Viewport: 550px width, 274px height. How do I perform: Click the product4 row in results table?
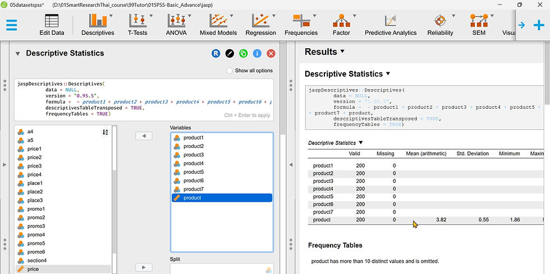[x=426, y=189]
